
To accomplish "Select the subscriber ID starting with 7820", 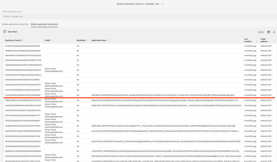I will click(23, 110).
